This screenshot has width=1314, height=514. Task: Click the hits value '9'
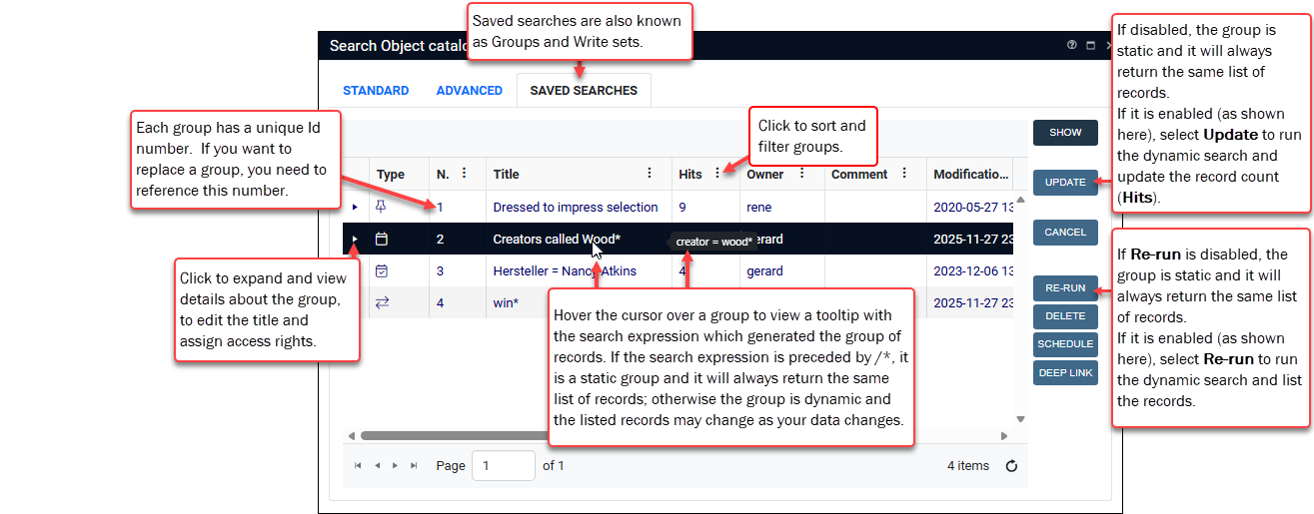pyautogui.click(x=682, y=207)
